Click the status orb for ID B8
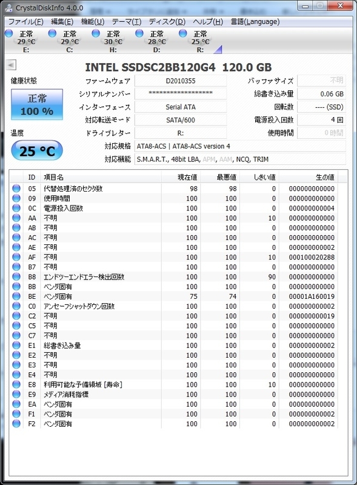 point(16,276)
